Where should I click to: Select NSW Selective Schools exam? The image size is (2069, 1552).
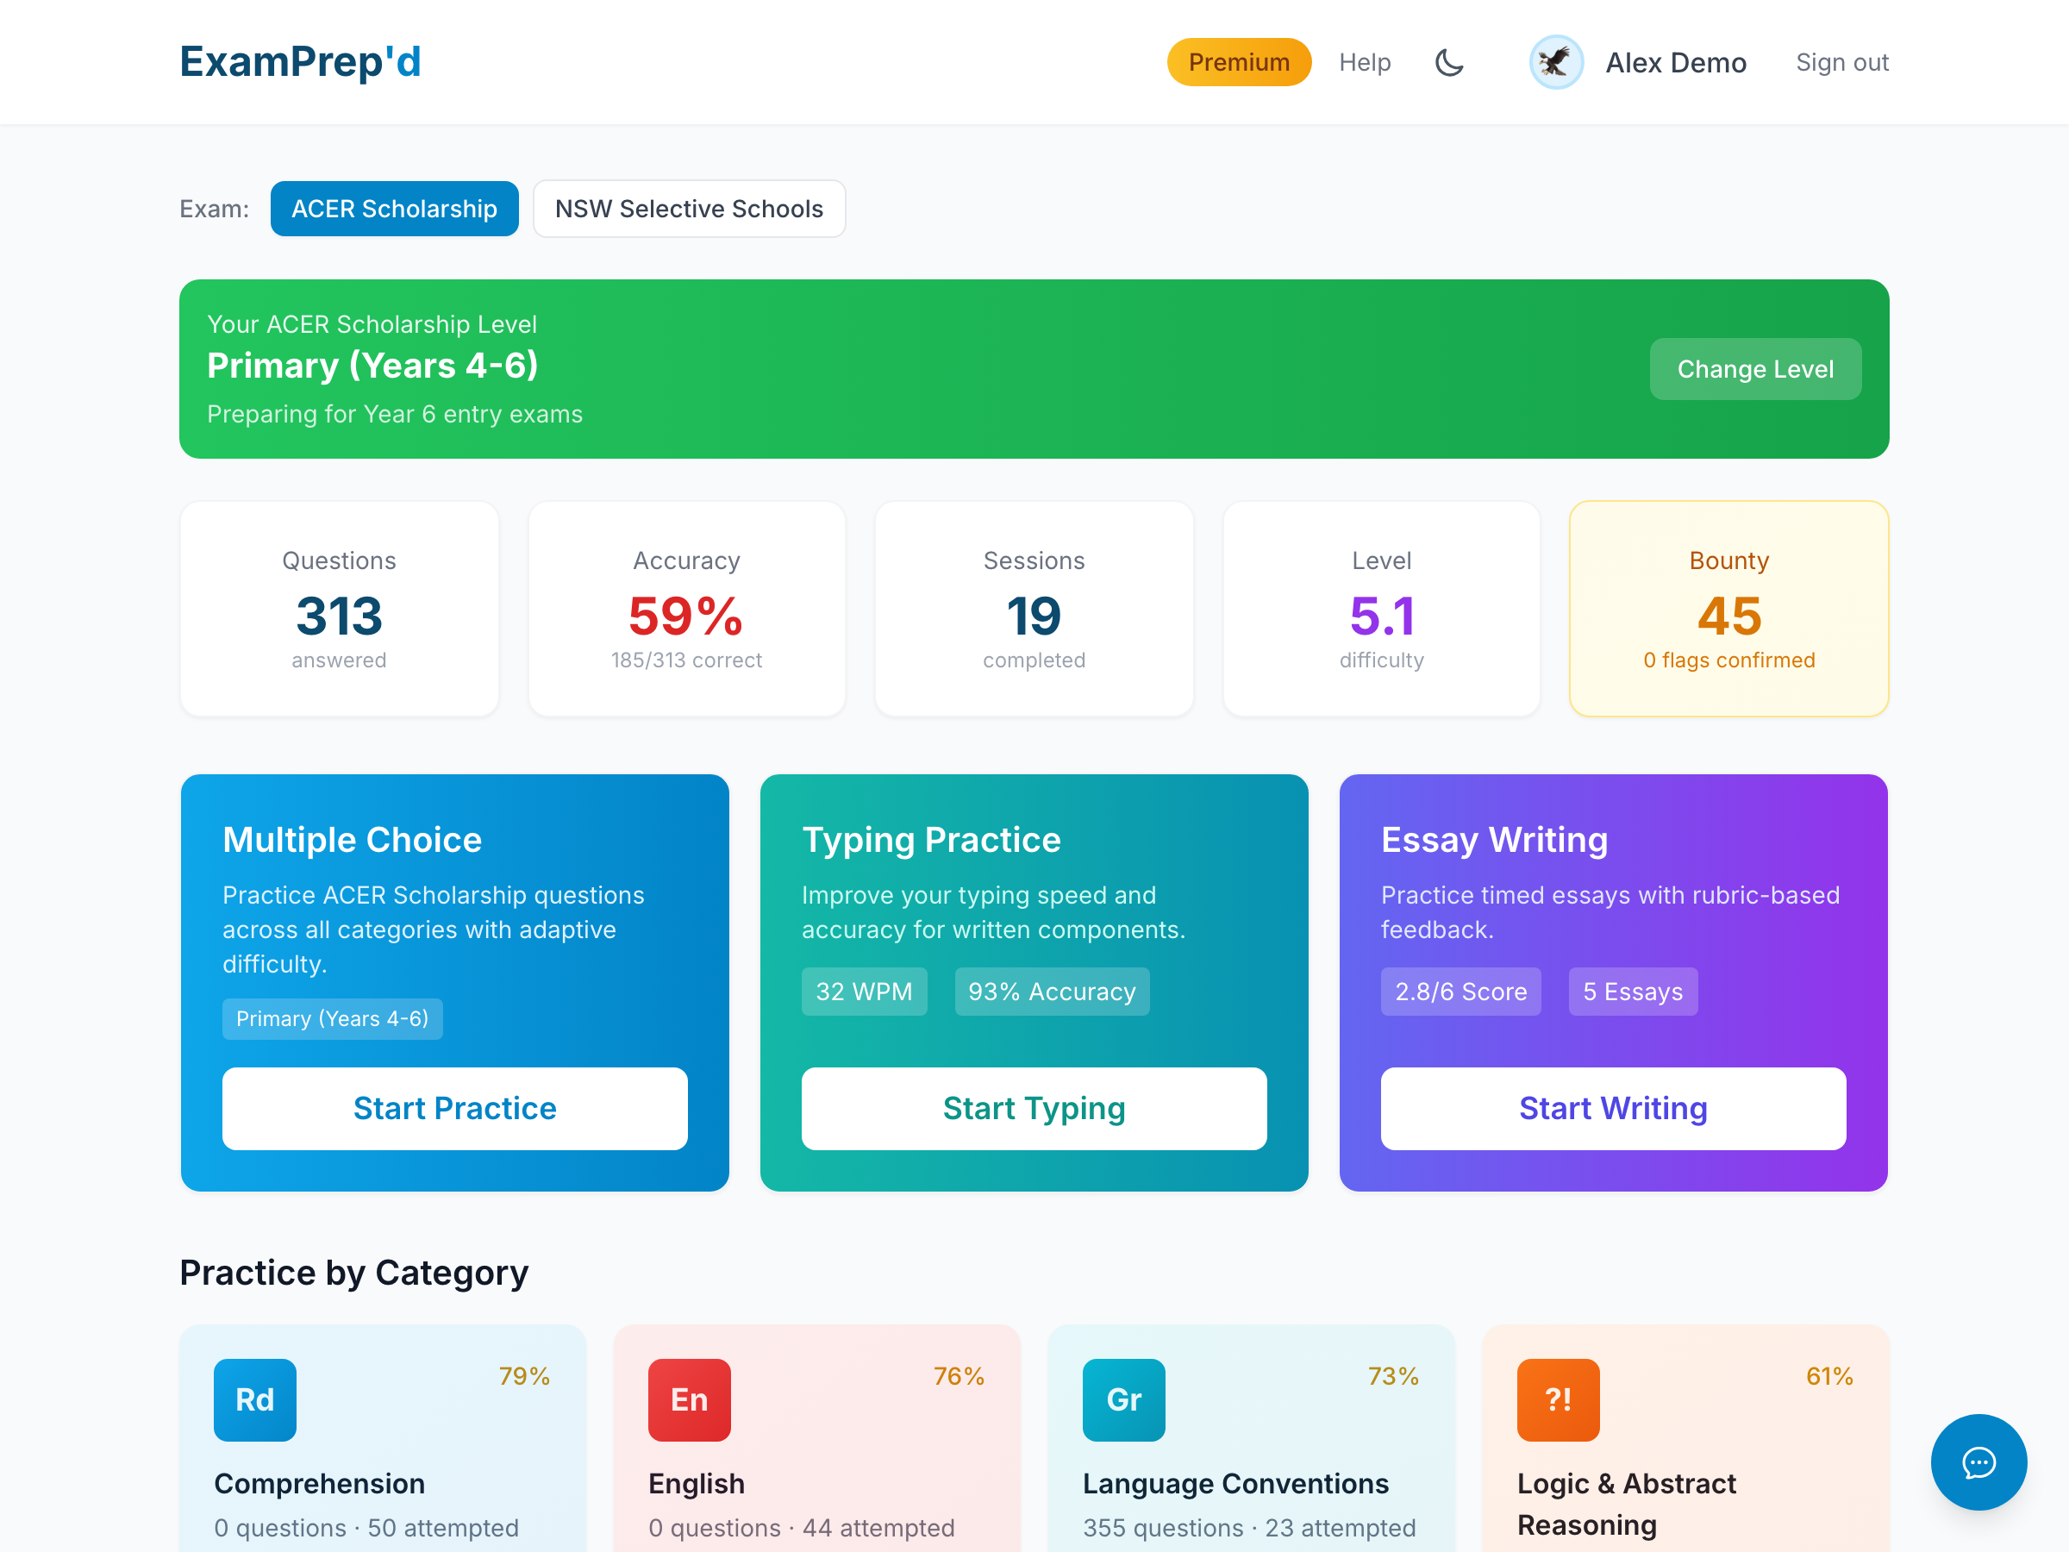[689, 209]
